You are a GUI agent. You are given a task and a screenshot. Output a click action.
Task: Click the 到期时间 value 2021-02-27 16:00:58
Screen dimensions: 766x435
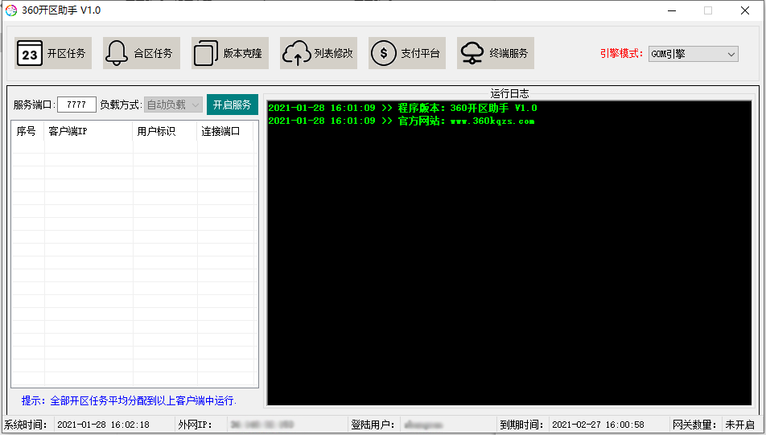pos(598,425)
